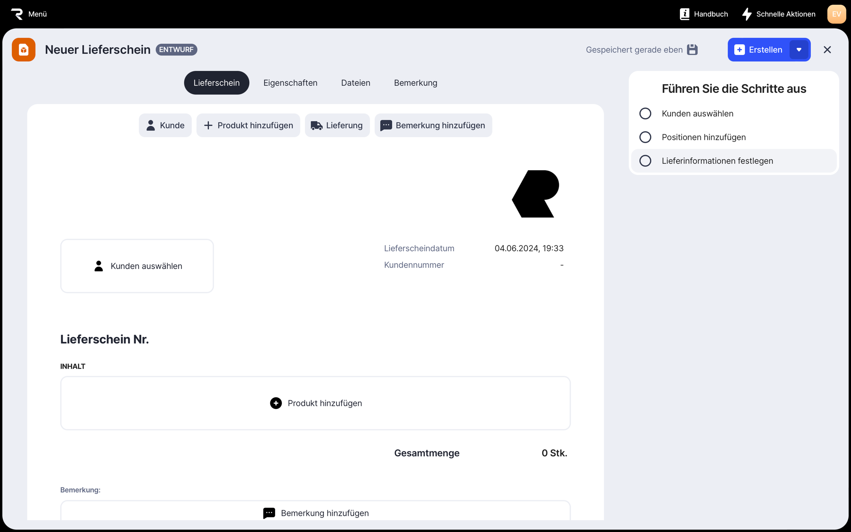851x532 pixels.
Task: Click the Kunden auswählen box on the document
Action: click(137, 266)
